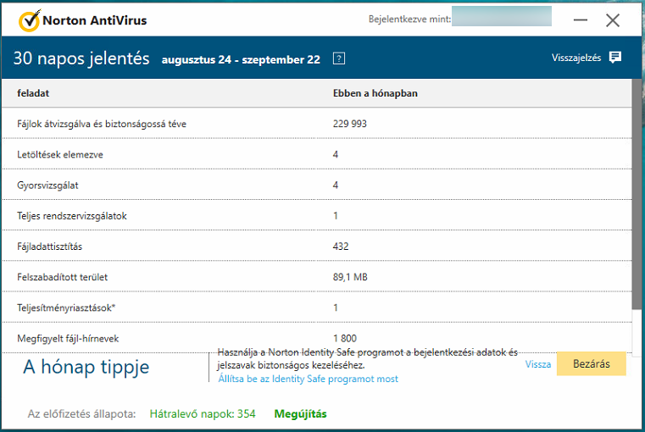The height and width of the screenshot is (432, 645).
Task: Click the Megújítás renewal link
Action: pyautogui.click(x=300, y=414)
